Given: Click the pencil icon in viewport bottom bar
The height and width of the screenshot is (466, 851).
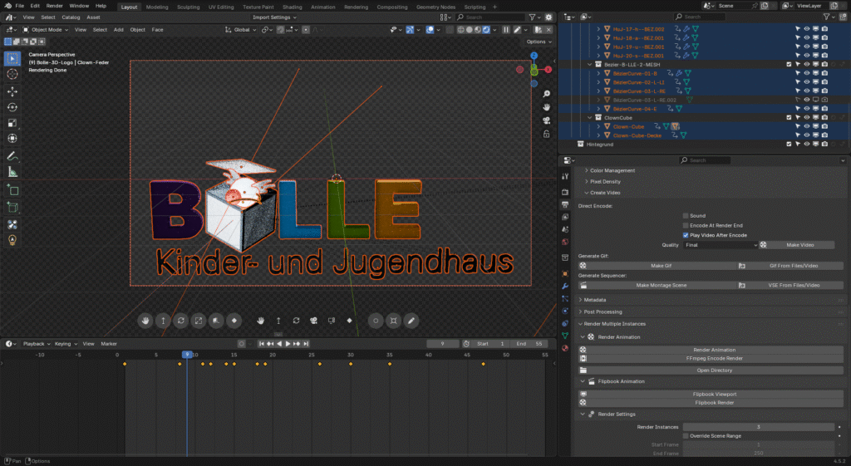Looking at the screenshot, I should (x=411, y=321).
